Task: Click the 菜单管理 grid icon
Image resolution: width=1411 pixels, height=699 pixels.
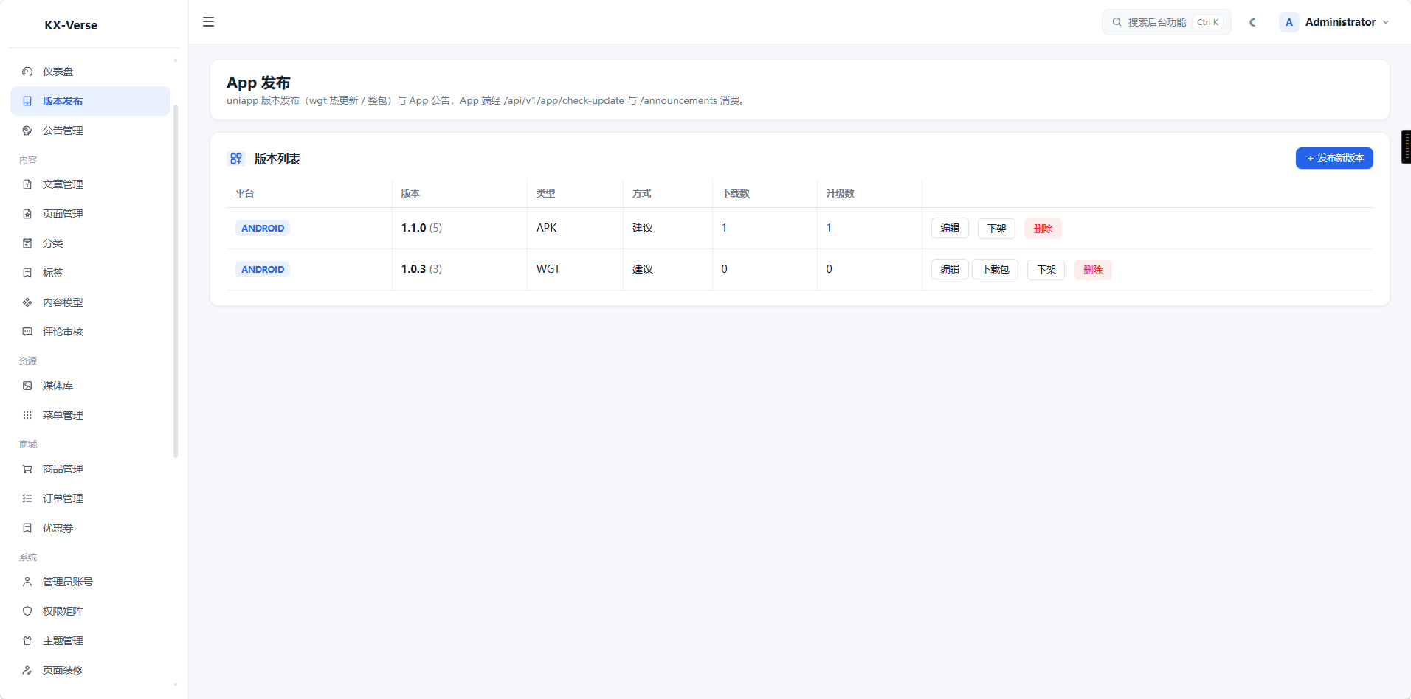Action: [x=27, y=415]
